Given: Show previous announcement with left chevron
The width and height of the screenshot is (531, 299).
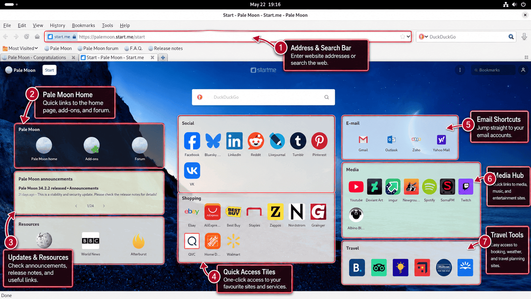Looking at the screenshot, I should coord(76,206).
